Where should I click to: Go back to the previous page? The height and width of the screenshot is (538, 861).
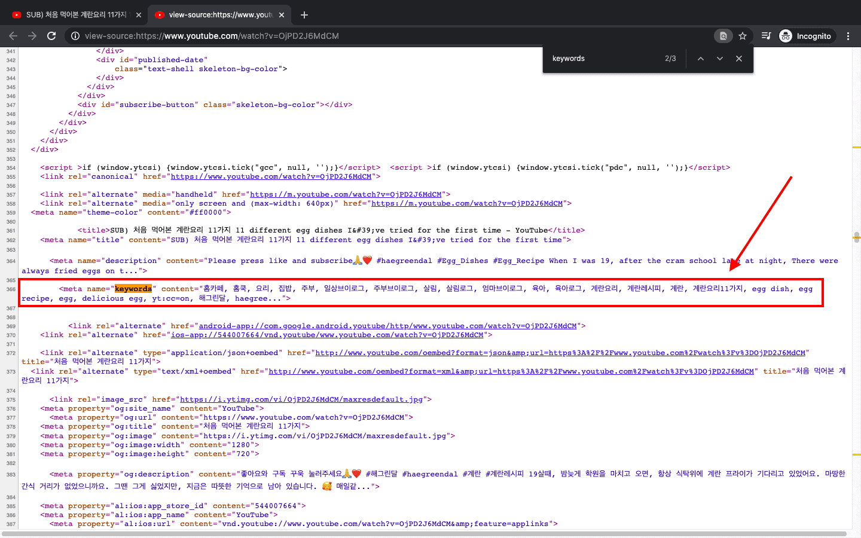point(13,36)
